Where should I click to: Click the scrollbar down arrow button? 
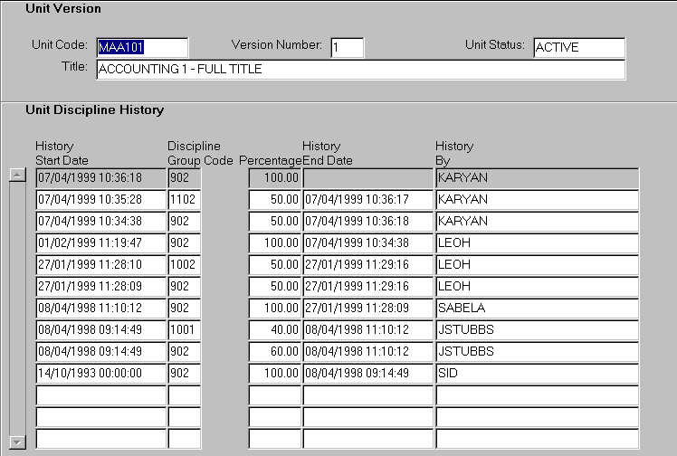[16, 442]
